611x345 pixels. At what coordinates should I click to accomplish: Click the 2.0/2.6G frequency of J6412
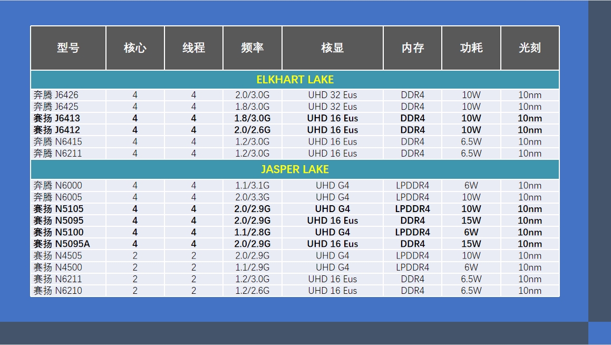coord(252,130)
